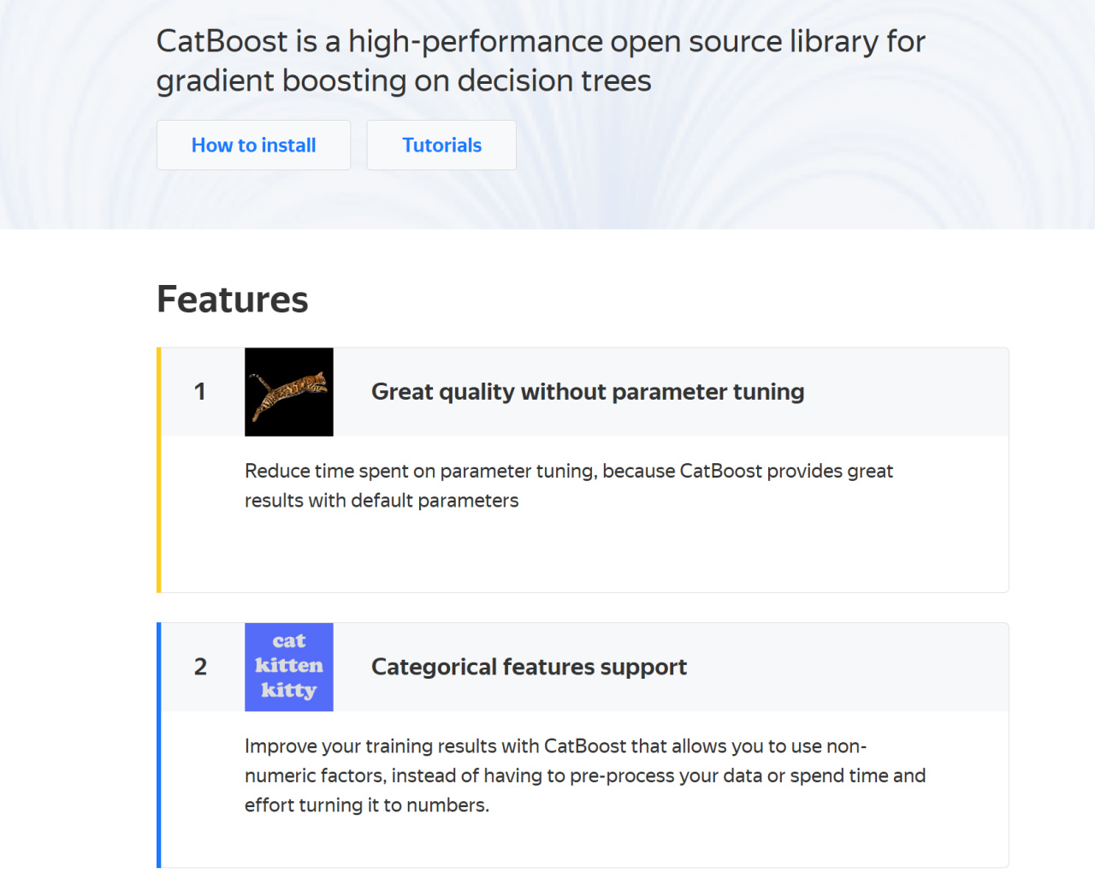Expand 'Categorical features support' heading

click(x=529, y=667)
